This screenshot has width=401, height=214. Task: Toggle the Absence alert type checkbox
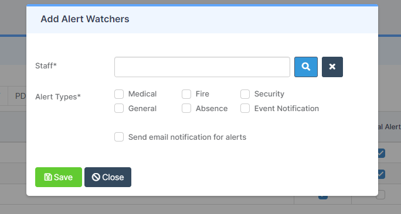tap(186, 108)
